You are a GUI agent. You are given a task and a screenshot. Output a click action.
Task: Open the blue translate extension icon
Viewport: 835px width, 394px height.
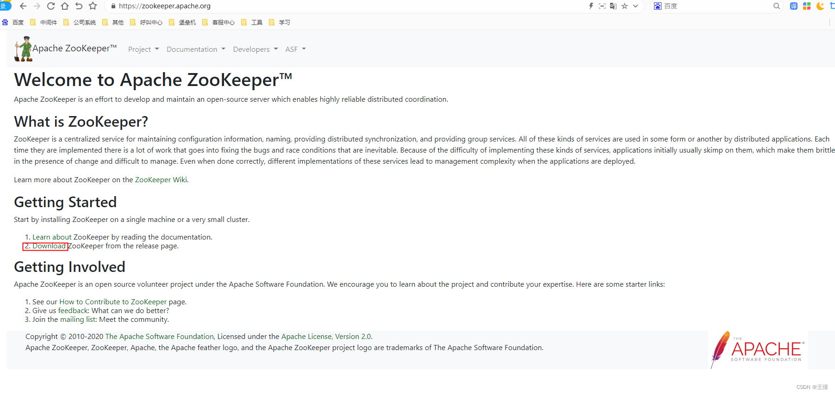point(794,6)
